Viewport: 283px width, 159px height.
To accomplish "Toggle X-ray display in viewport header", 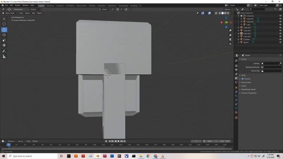I will click(x=216, y=13).
